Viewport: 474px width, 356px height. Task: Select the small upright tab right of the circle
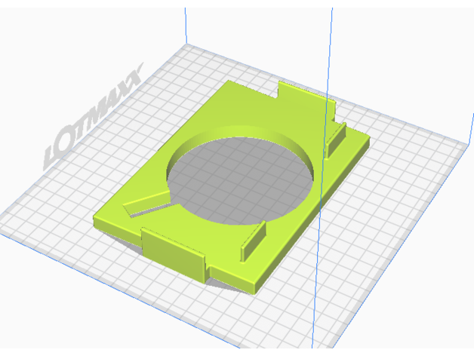coord(335,140)
